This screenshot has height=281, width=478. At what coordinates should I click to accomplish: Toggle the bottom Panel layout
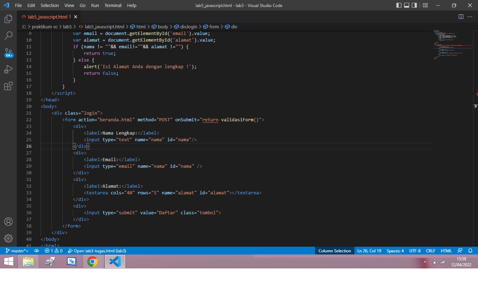[x=407, y=5]
